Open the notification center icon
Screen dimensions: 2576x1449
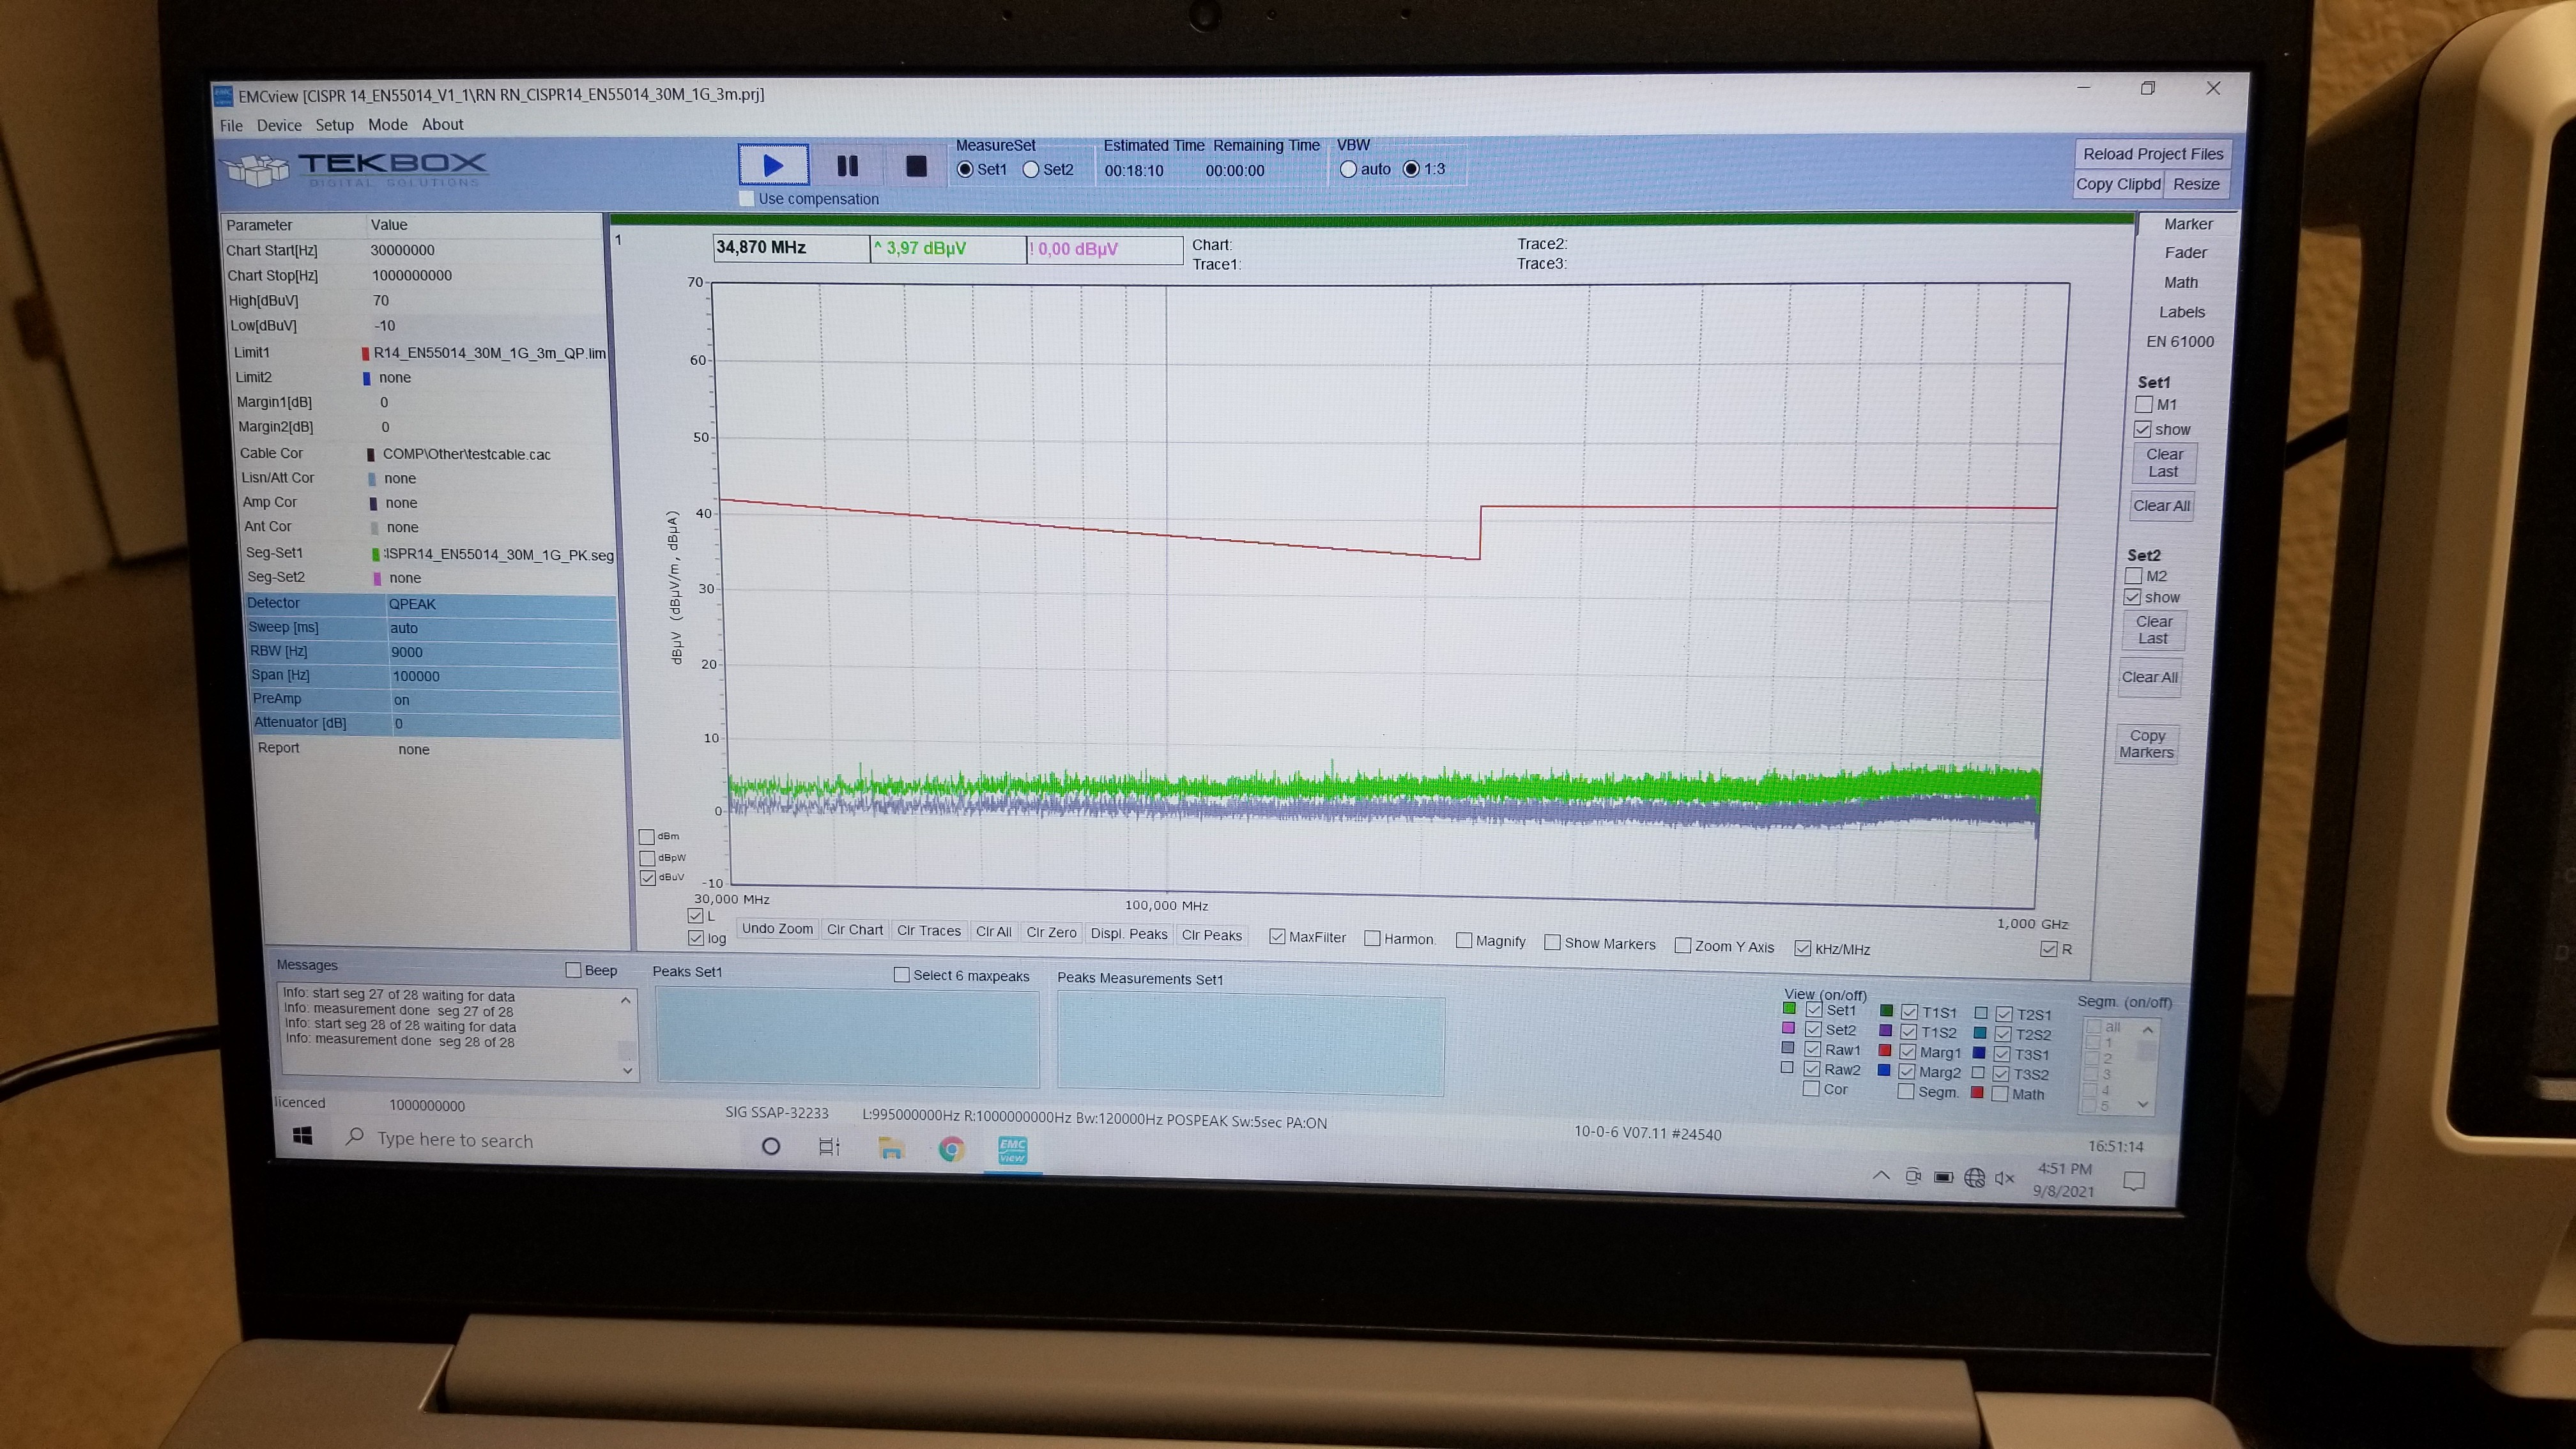click(2134, 1180)
